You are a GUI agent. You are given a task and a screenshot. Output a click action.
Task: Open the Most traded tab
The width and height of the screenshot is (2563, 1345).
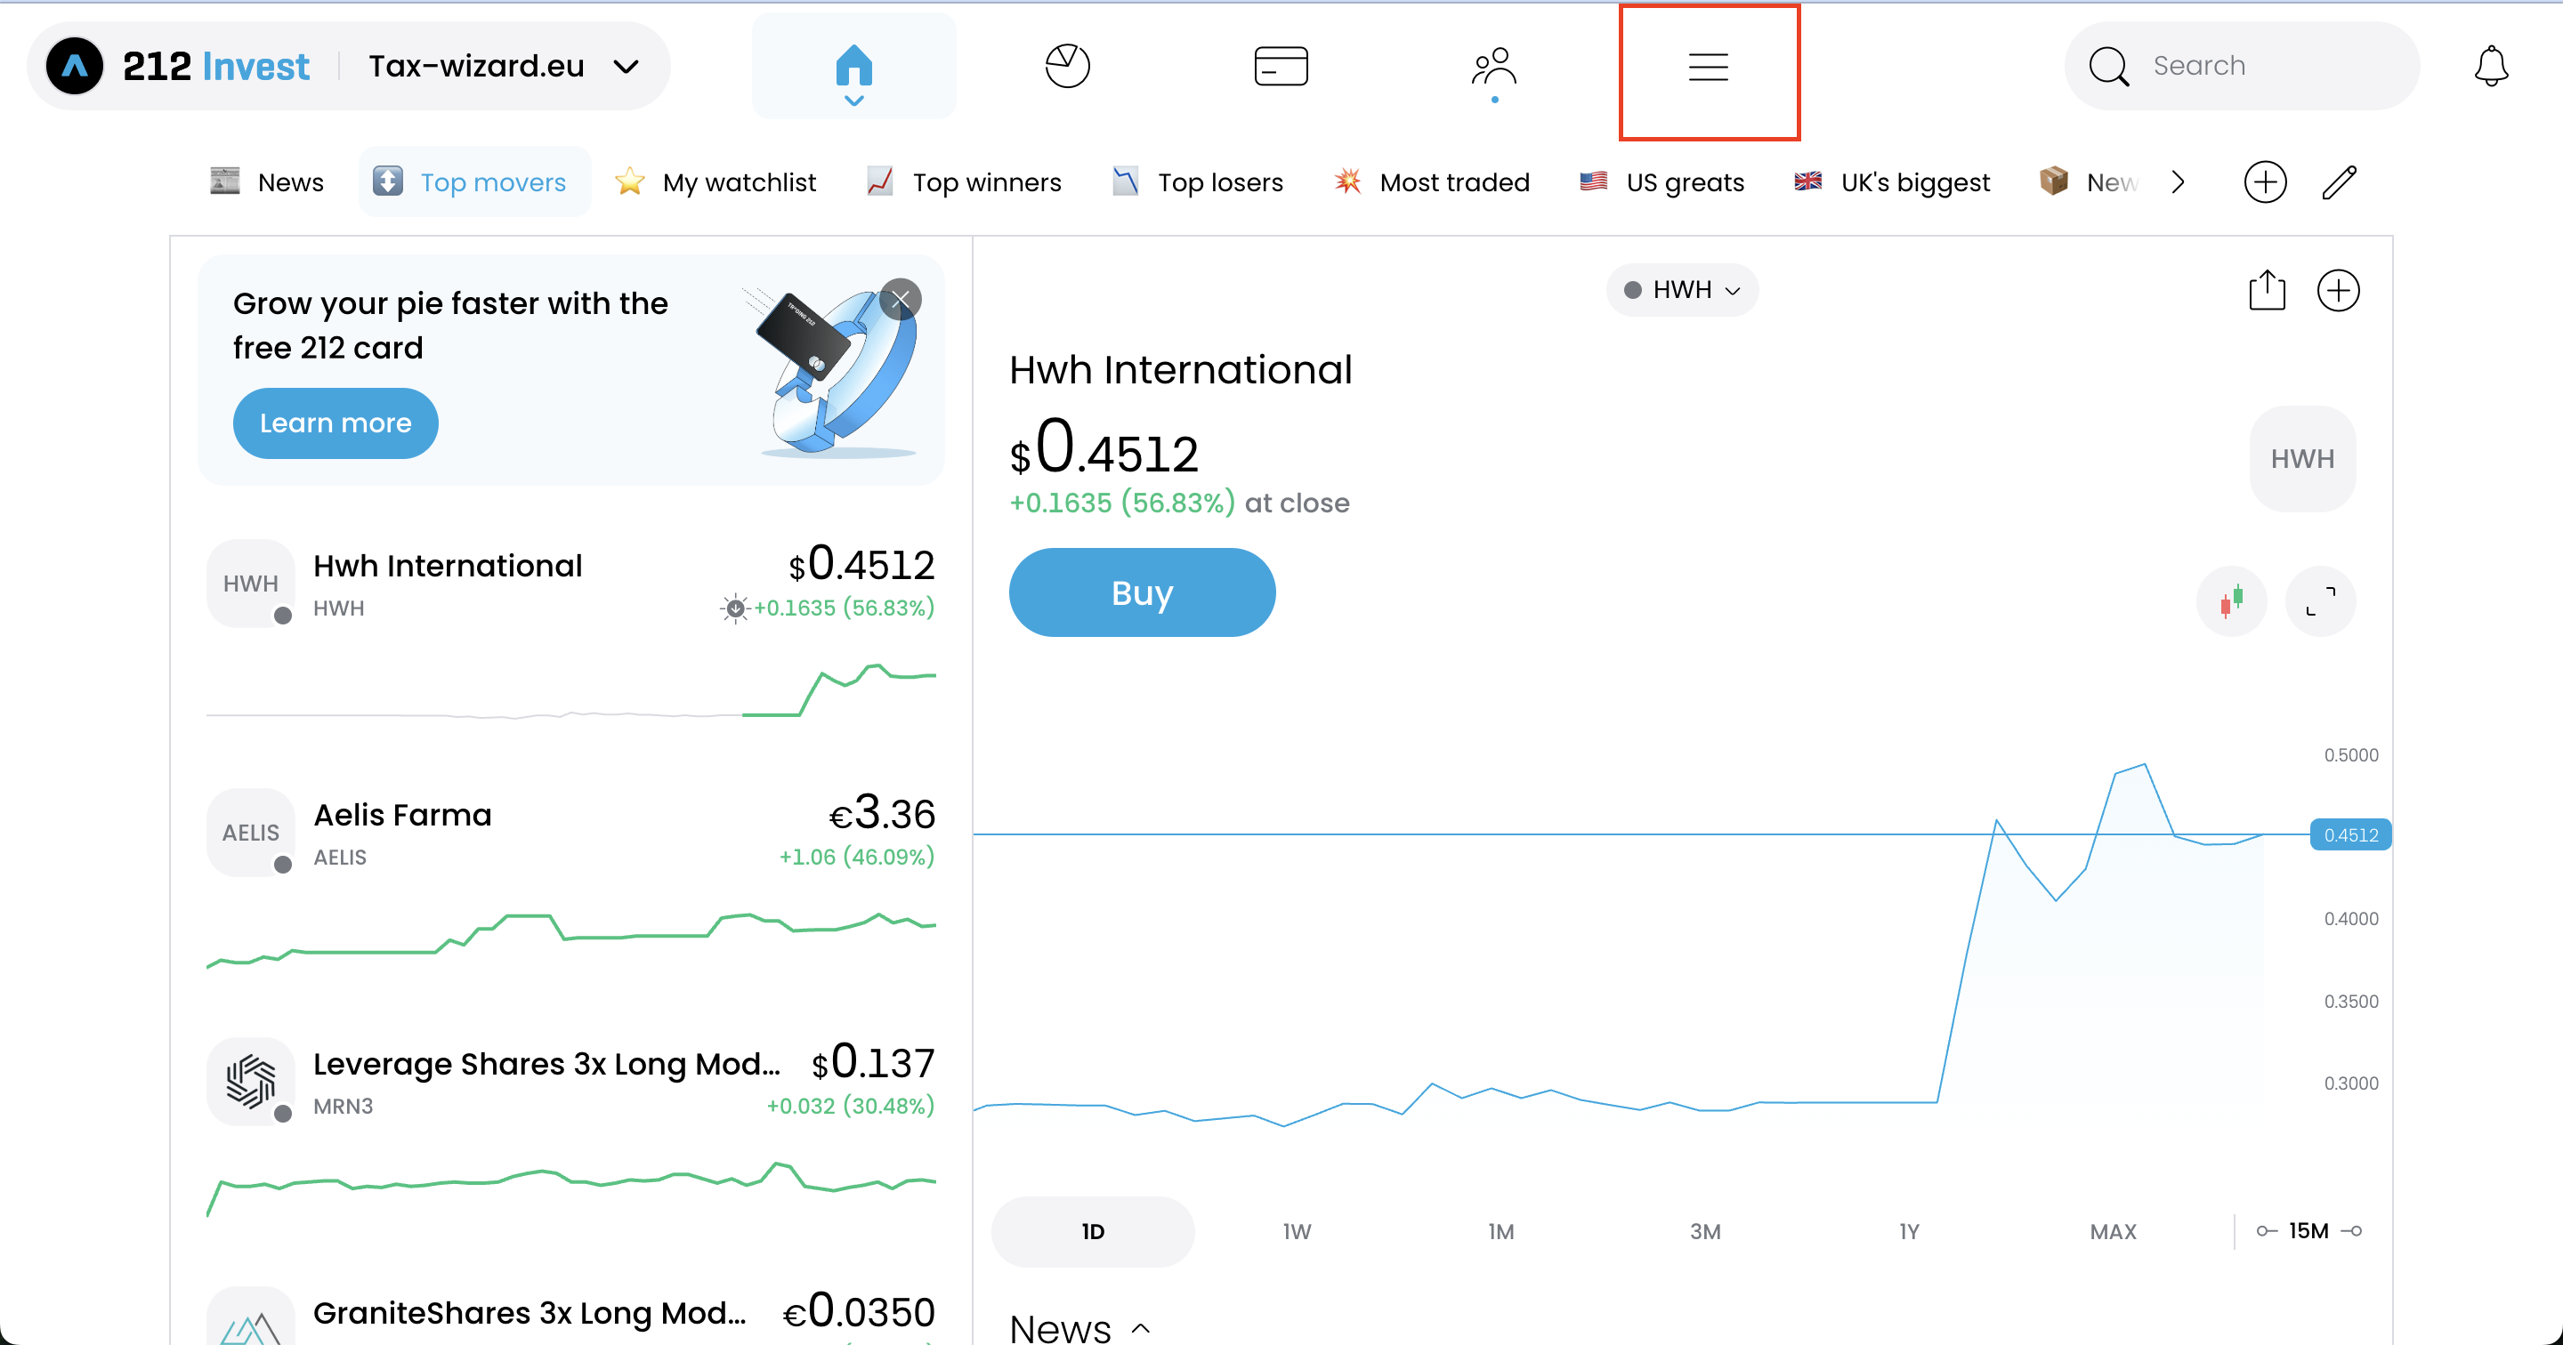click(x=1432, y=182)
